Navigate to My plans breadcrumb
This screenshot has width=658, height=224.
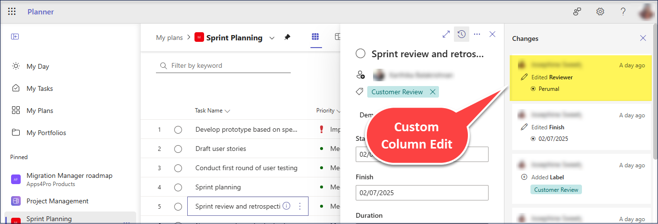[169, 37]
